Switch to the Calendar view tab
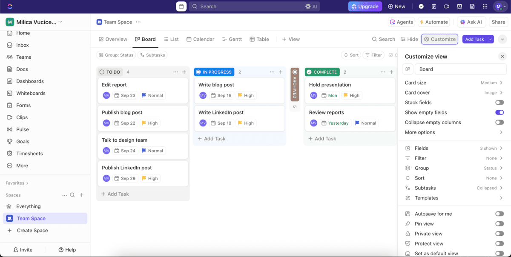The image size is (511, 257). click(x=200, y=39)
